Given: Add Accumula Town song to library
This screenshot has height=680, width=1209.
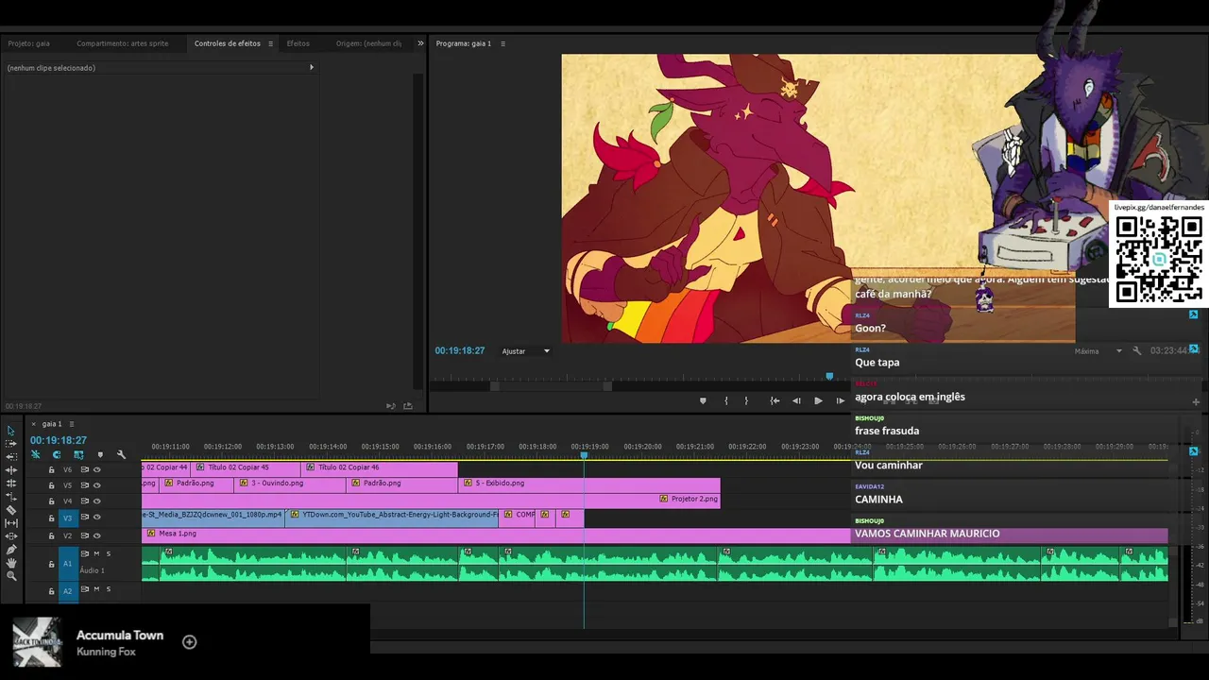Looking at the screenshot, I should 189,642.
